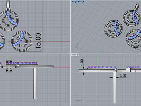Viewport: 141px width, 106px height.
Task: Expand the Perspective viewport dropdown arrow
Action: pyautogui.click(x=83, y=2)
